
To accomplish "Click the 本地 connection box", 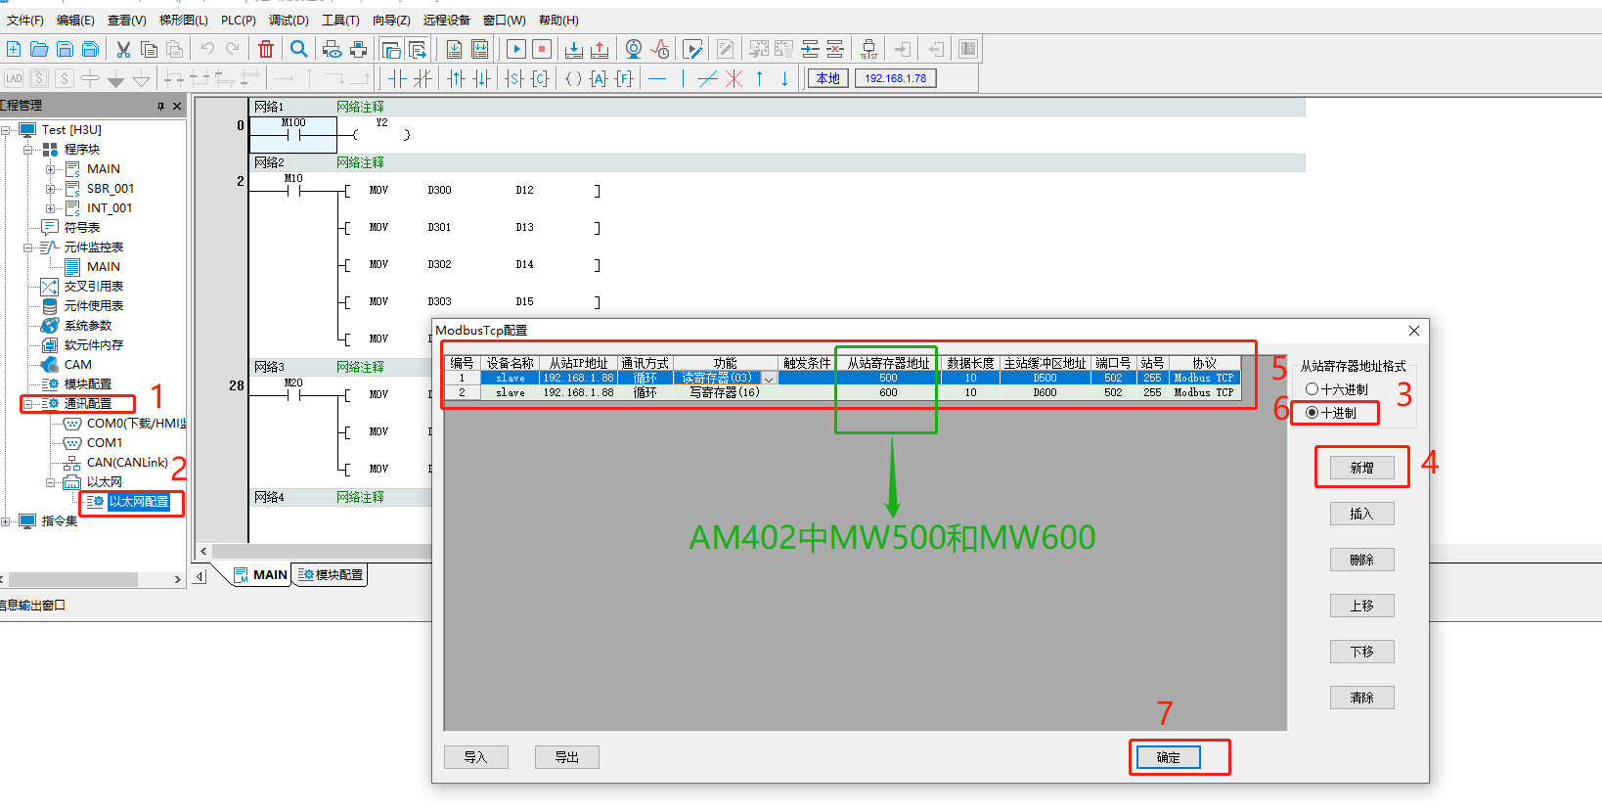I will pyautogui.click(x=827, y=78).
